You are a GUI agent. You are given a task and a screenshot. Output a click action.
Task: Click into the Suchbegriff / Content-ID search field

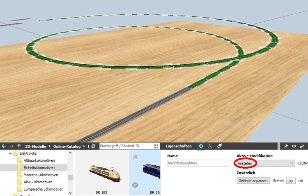(126, 146)
